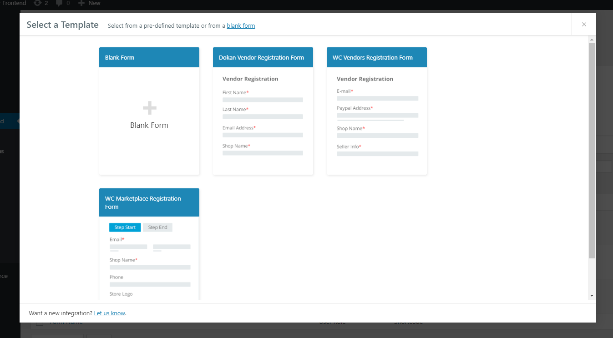This screenshot has height=338, width=613.
Task: Click the comments icon in admin bar
Action: click(x=59, y=3)
